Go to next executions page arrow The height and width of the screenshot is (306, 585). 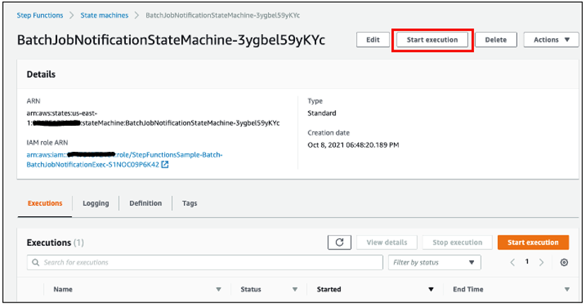point(541,262)
